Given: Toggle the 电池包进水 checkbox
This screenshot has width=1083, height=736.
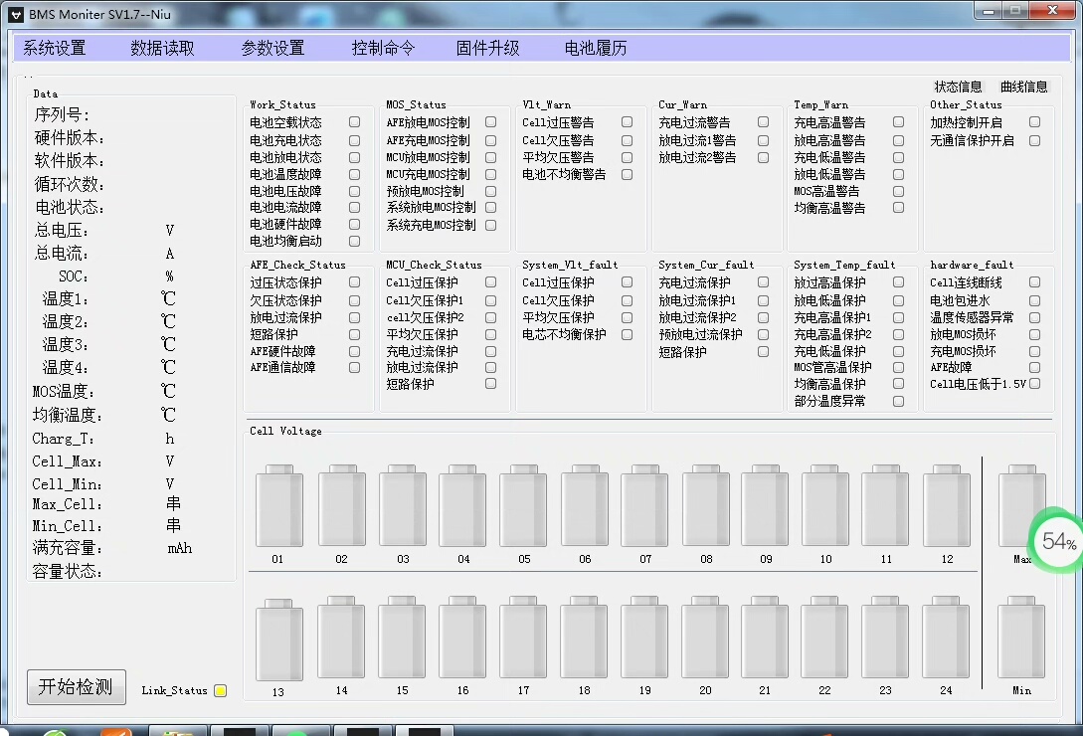Looking at the screenshot, I should [1034, 300].
